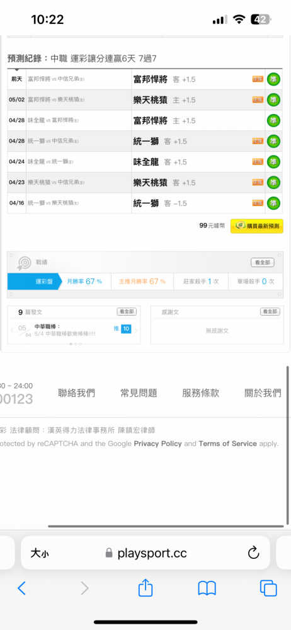Open 關於我們 footer link
The height and width of the screenshot is (630, 291).
point(263,393)
